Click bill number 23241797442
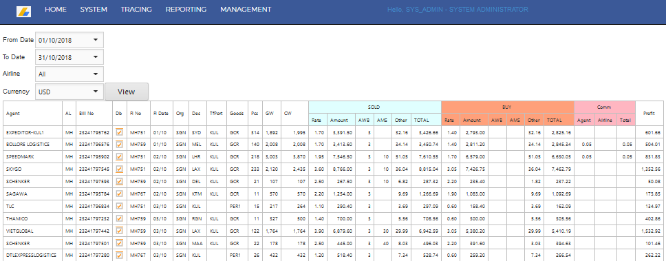Viewport: 666px width, 261px height. tap(94, 231)
